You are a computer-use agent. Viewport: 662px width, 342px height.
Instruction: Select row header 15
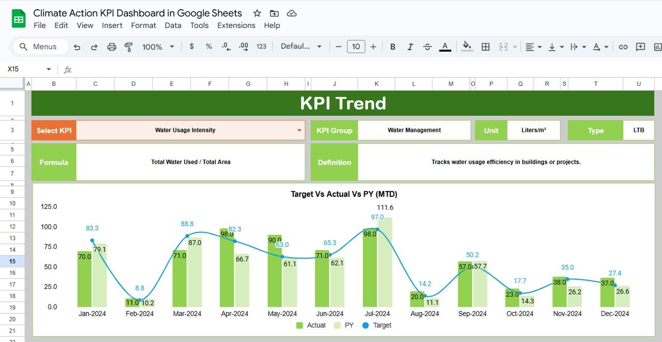pos(12,261)
